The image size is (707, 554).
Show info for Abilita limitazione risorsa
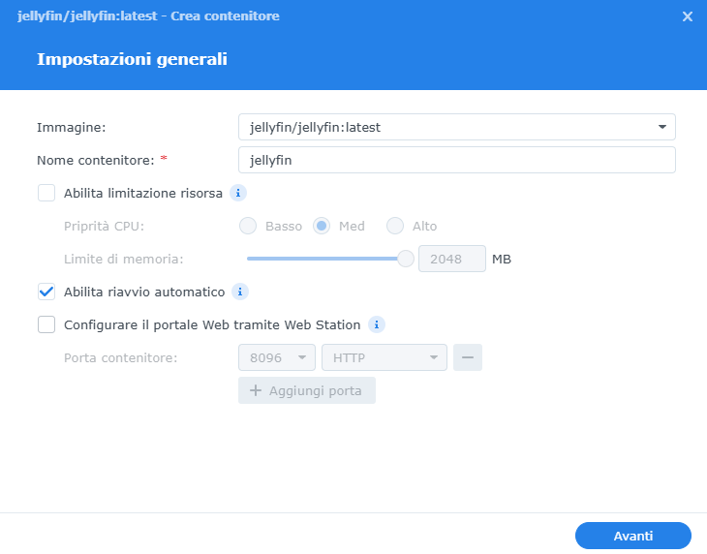coord(238,193)
